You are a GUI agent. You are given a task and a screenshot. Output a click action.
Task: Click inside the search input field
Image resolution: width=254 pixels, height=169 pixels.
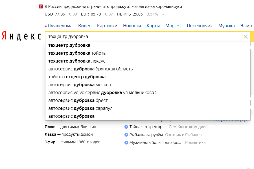(x=113, y=36)
